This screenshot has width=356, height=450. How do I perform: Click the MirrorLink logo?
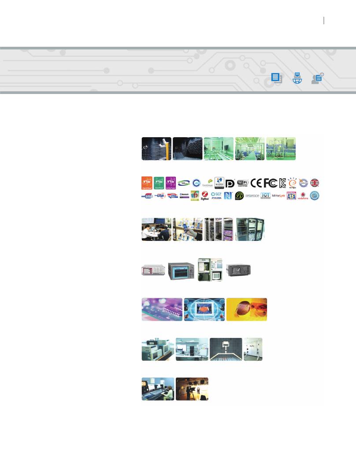click(x=278, y=196)
